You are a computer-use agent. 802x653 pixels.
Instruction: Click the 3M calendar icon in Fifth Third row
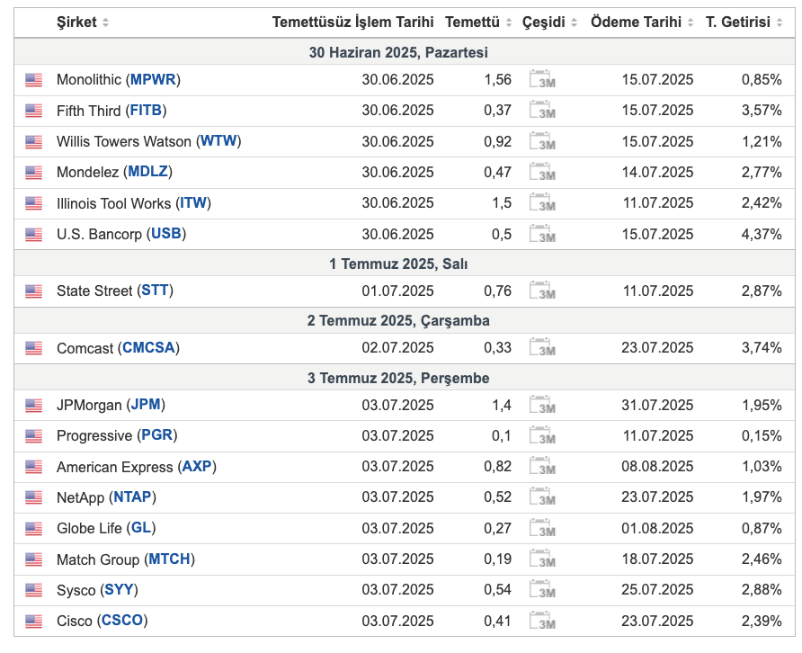[x=542, y=110]
